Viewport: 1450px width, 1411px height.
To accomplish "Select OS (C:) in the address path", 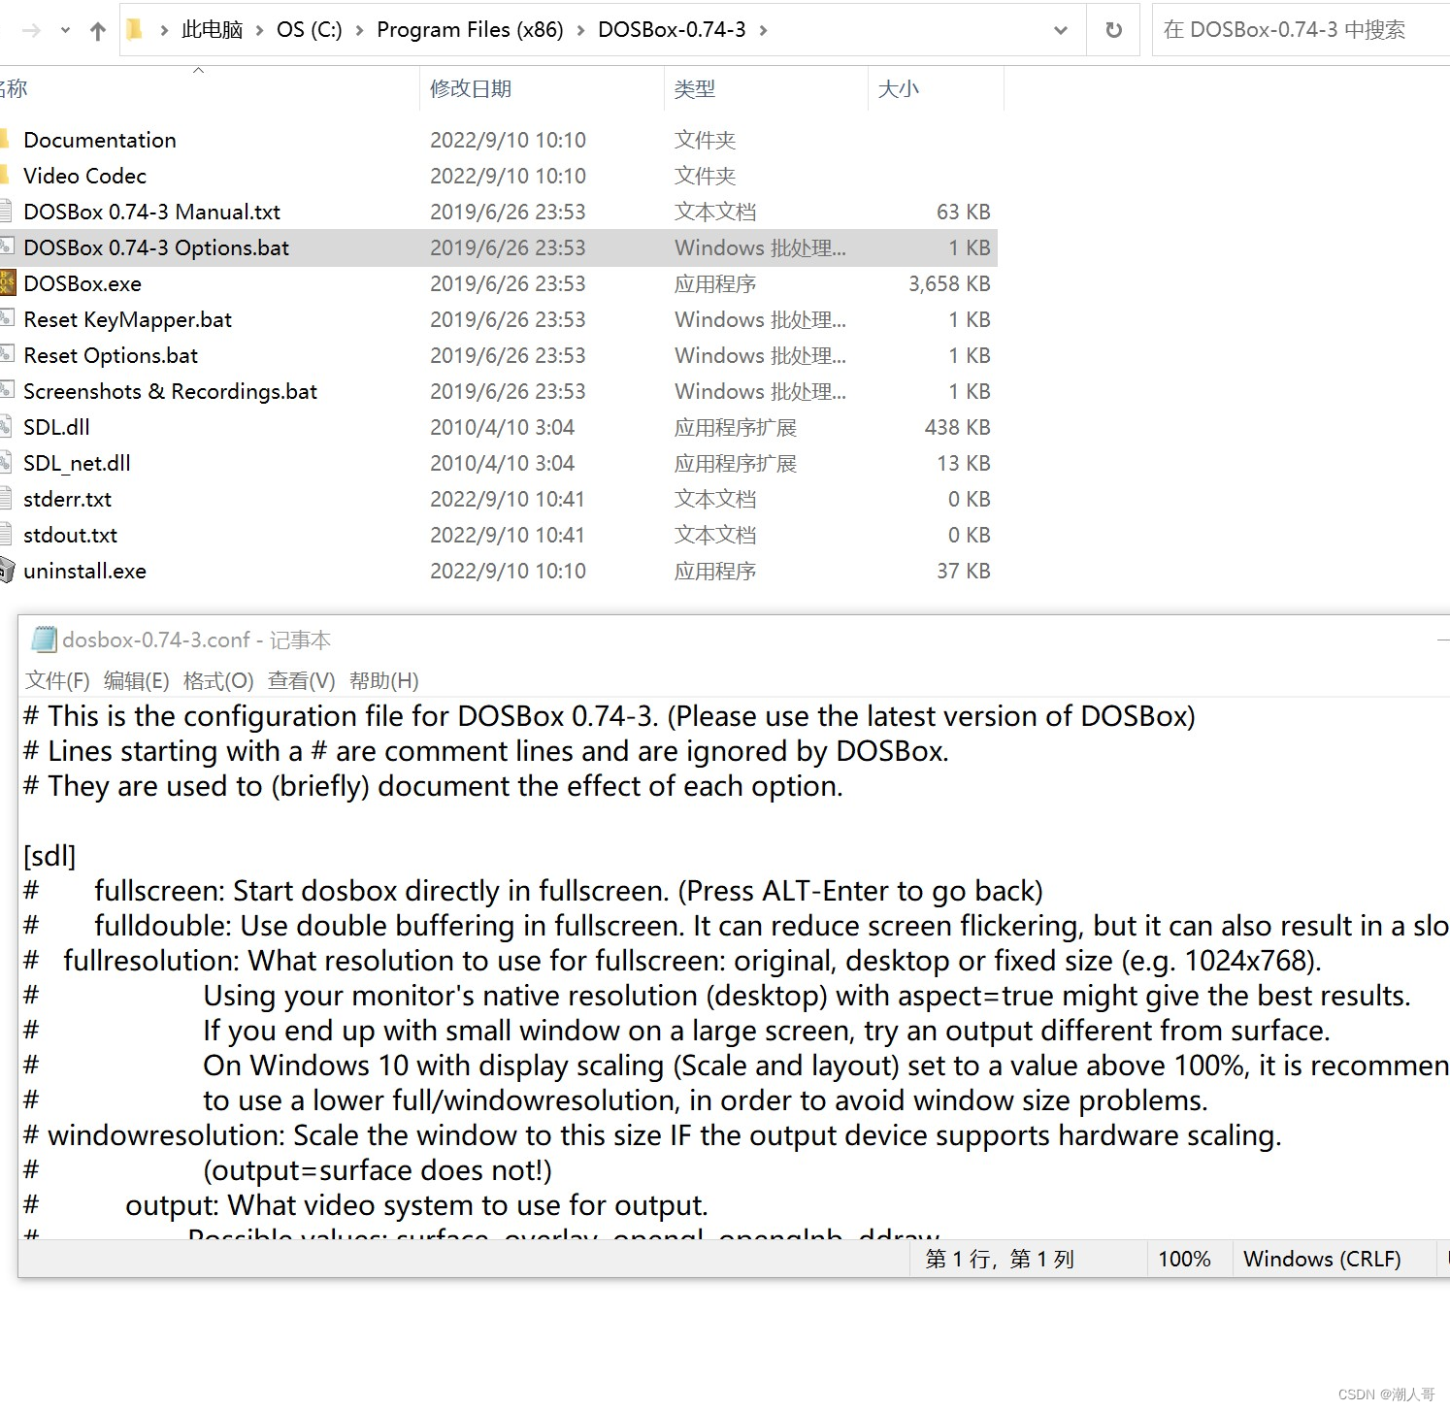I will (x=309, y=30).
